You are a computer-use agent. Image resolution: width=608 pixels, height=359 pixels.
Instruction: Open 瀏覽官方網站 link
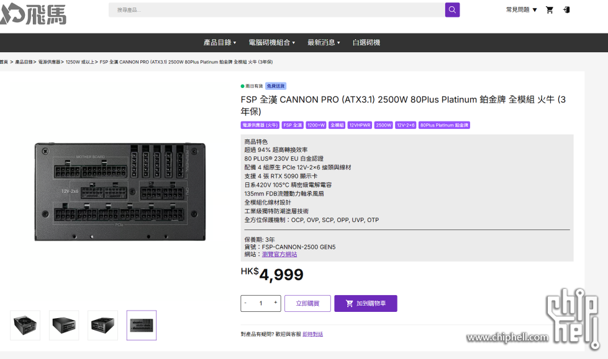279,254
